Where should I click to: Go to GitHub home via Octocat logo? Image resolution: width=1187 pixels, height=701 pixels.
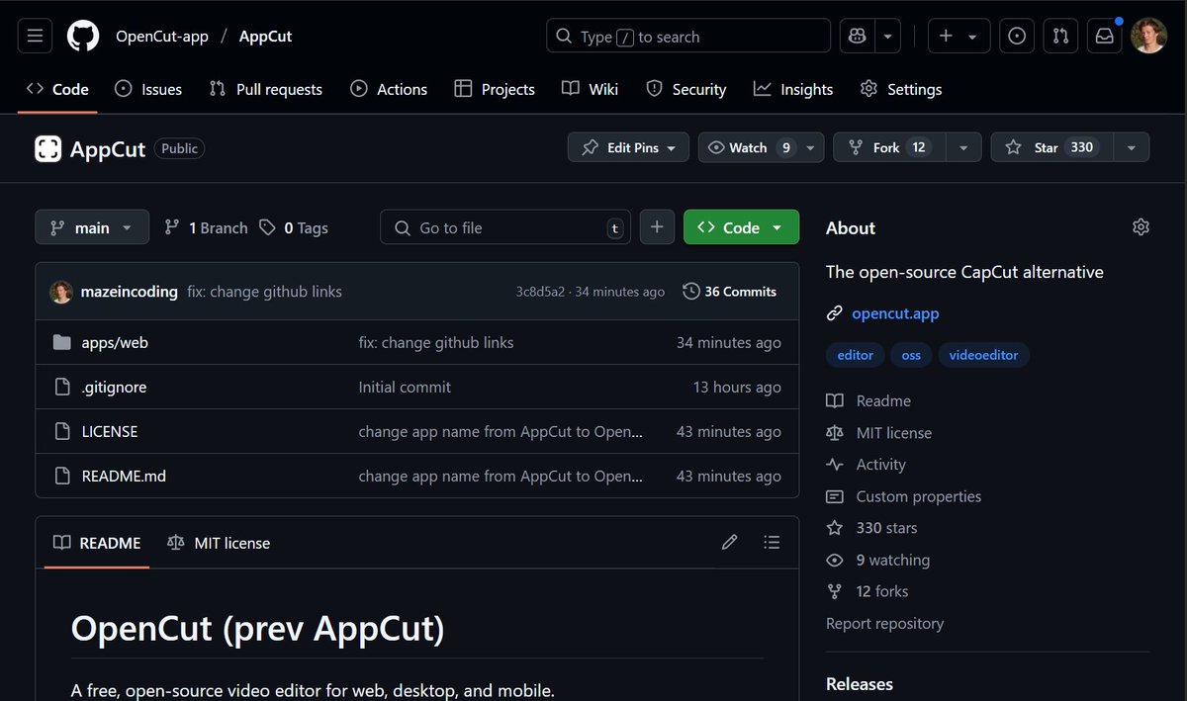tap(83, 37)
